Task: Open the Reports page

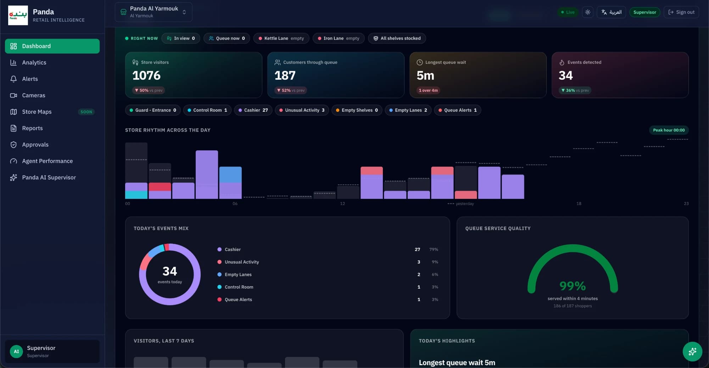Action: tap(52, 128)
